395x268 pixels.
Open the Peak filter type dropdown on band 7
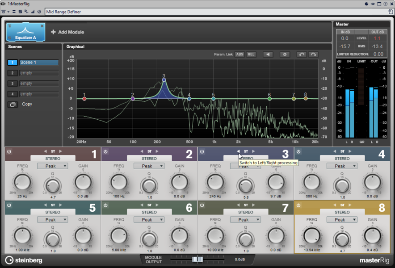(245, 220)
